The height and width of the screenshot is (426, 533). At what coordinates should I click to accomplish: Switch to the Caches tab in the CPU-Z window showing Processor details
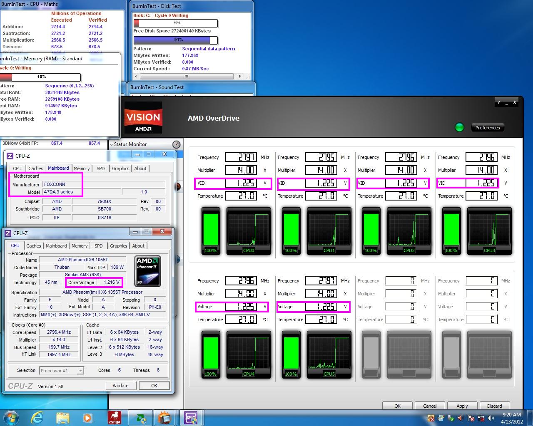click(x=34, y=246)
